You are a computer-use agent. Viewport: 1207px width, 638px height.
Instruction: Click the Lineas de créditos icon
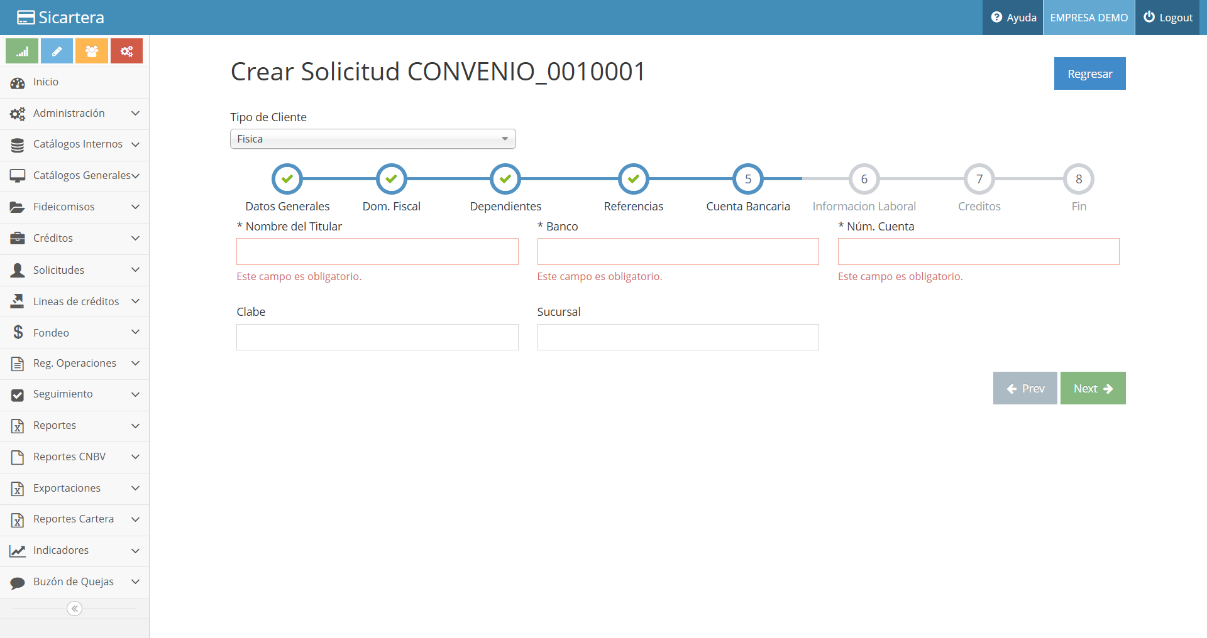point(18,301)
